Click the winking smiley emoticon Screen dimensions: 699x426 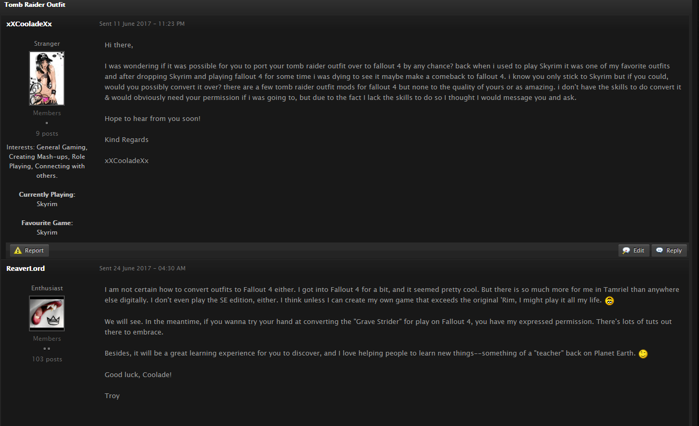643,354
